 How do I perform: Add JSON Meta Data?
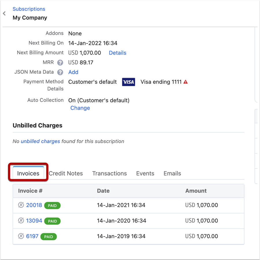(x=73, y=72)
